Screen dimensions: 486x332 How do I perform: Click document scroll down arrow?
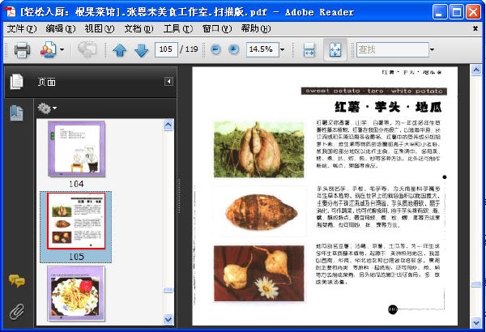coord(476,323)
